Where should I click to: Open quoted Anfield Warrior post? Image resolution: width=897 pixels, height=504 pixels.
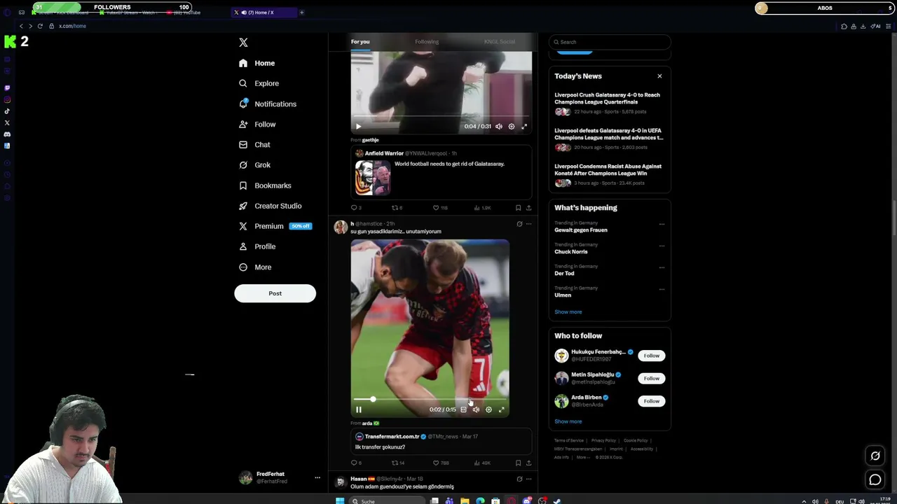441,172
